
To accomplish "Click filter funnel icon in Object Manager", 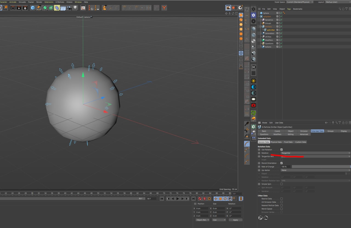I will pos(346,9).
